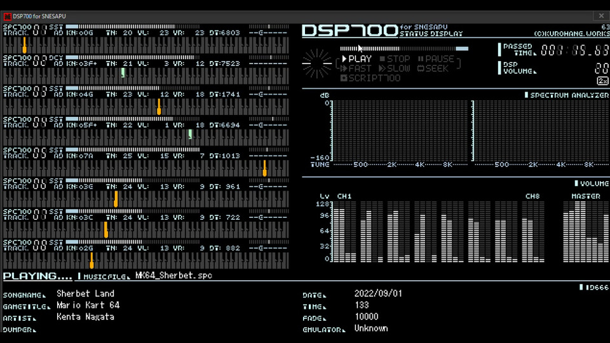This screenshot has height=343, width=610.
Task: Click the orange lit key on KN:o4G keyboard
Action: tap(159, 107)
